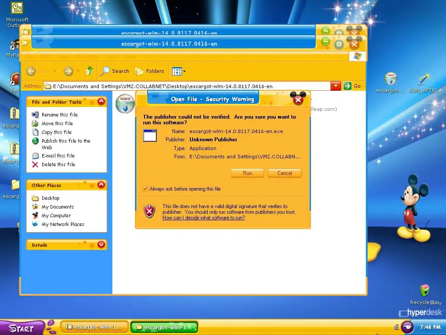Image resolution: width=446 pixels, height=335 pixels.
Task: Click the Copy this file icon
Action: 35,132
